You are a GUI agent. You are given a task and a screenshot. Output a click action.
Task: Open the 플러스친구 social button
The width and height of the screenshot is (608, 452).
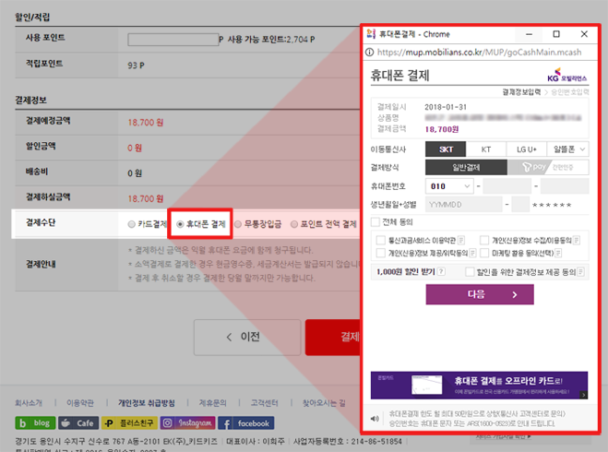click(129, 422)
